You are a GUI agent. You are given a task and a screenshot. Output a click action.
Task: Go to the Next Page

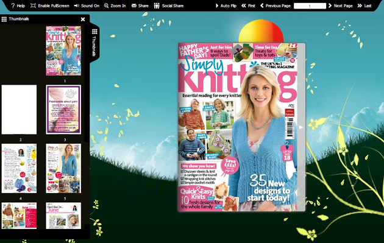click(x=340, y=5)
